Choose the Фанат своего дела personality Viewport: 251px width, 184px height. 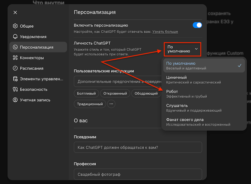[204, 122]
